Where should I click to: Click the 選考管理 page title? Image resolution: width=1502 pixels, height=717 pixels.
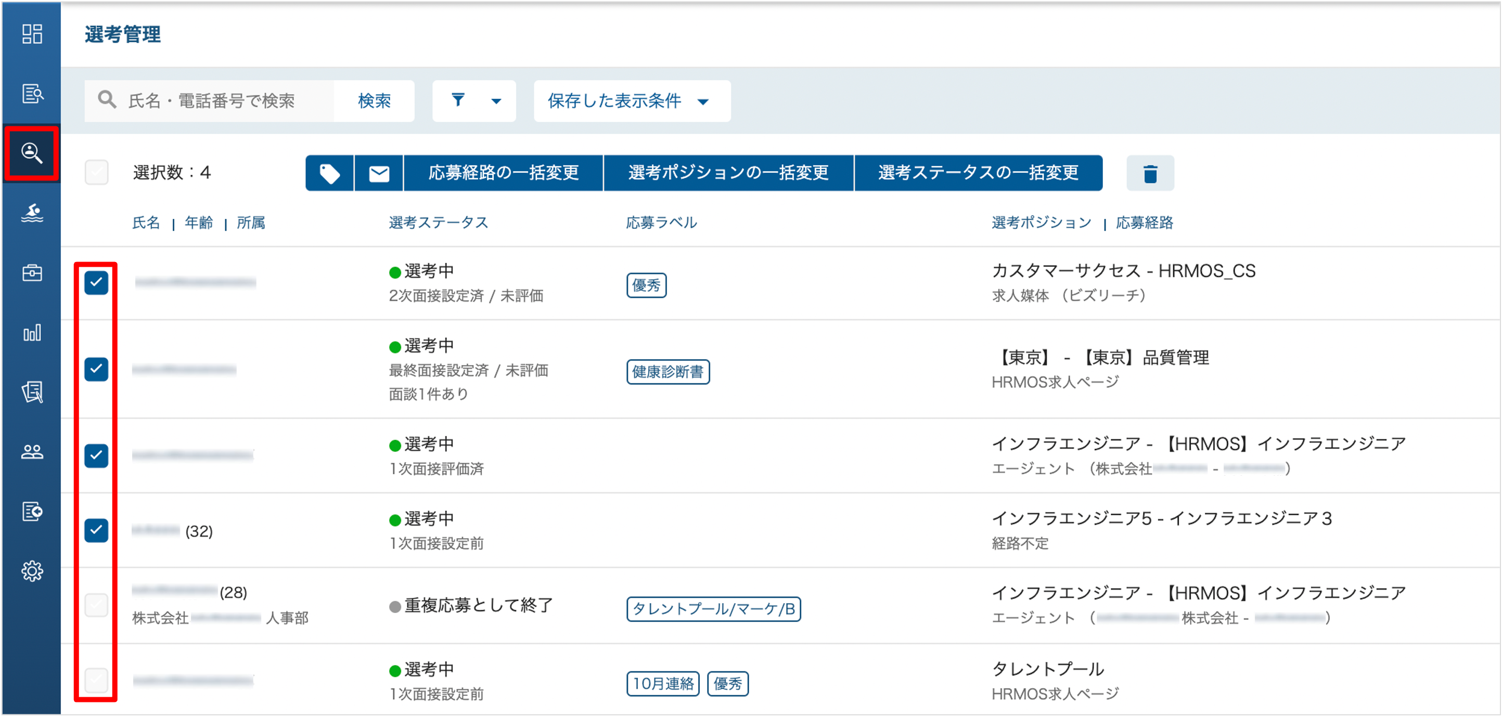point(122,34)
